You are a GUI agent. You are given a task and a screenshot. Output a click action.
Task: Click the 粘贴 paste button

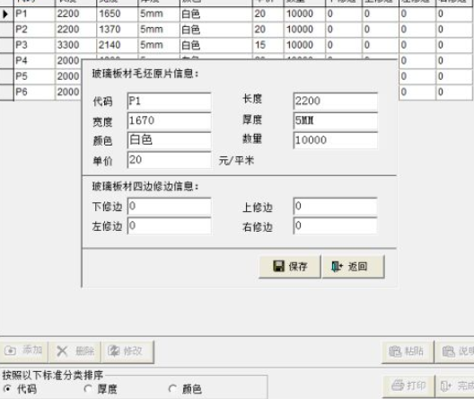(408, 351)
